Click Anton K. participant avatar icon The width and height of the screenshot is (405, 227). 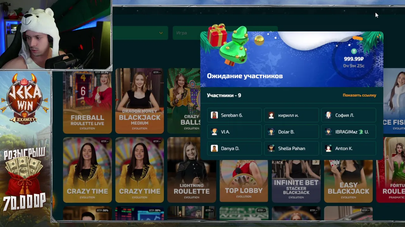(x=328, y=148)
